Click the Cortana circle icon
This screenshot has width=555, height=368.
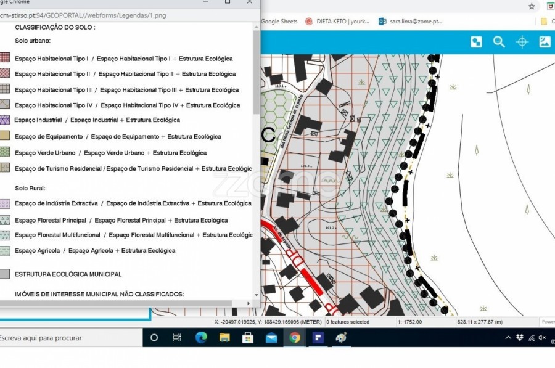coord(154,338)
